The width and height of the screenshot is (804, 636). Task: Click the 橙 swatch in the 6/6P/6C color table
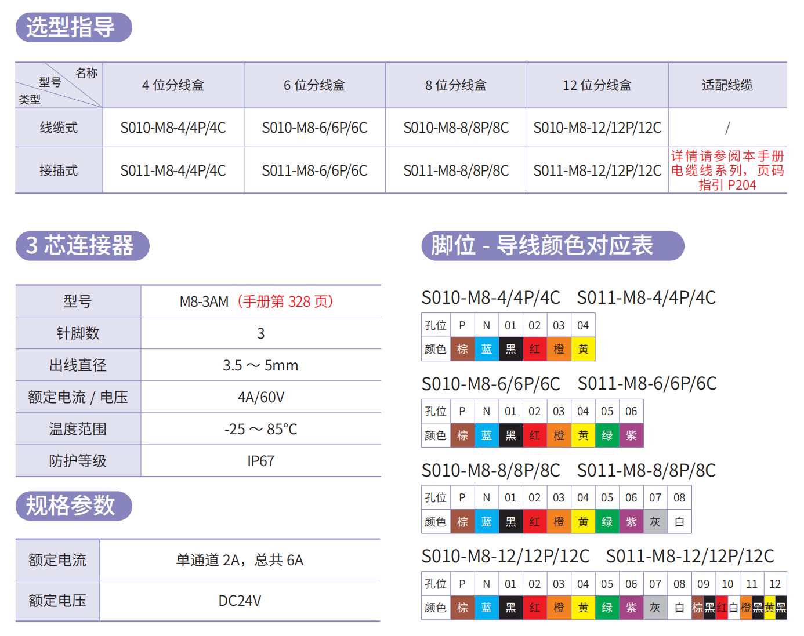pyautogui.click(x=559, y=435)
